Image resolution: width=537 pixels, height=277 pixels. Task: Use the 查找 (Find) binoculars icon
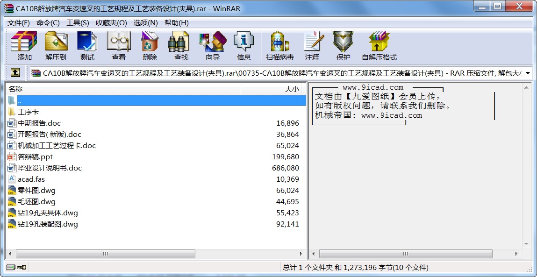(180, 45)
